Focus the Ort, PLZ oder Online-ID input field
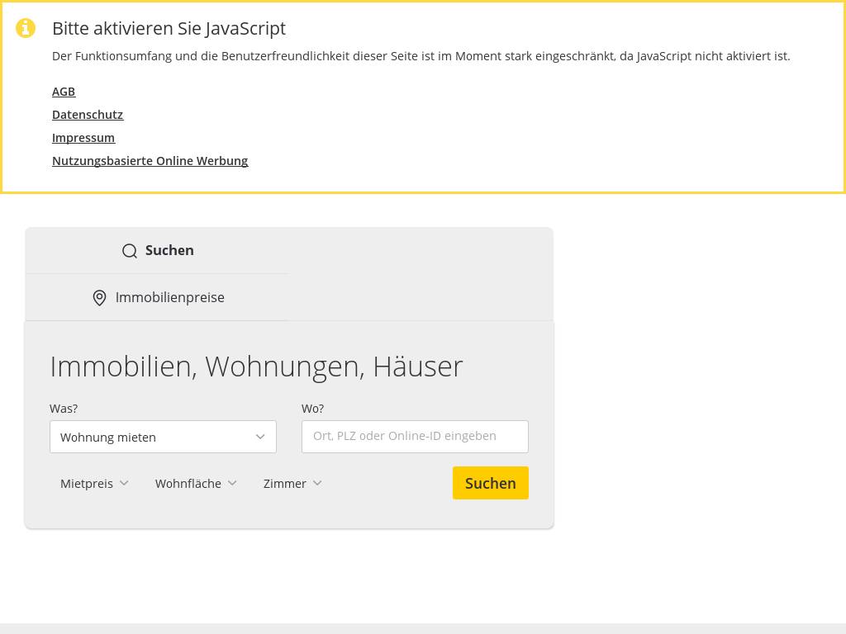 point(415,437)
